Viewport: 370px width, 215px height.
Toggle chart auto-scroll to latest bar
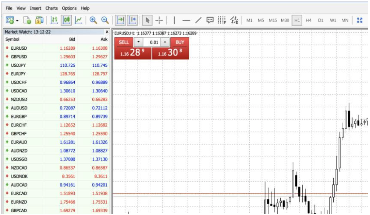(121, 20)
